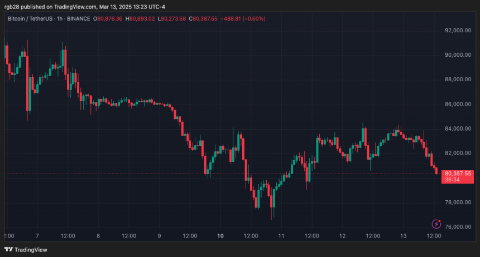
Task: Click the high value H80,893.02
Action: (140, 18)
